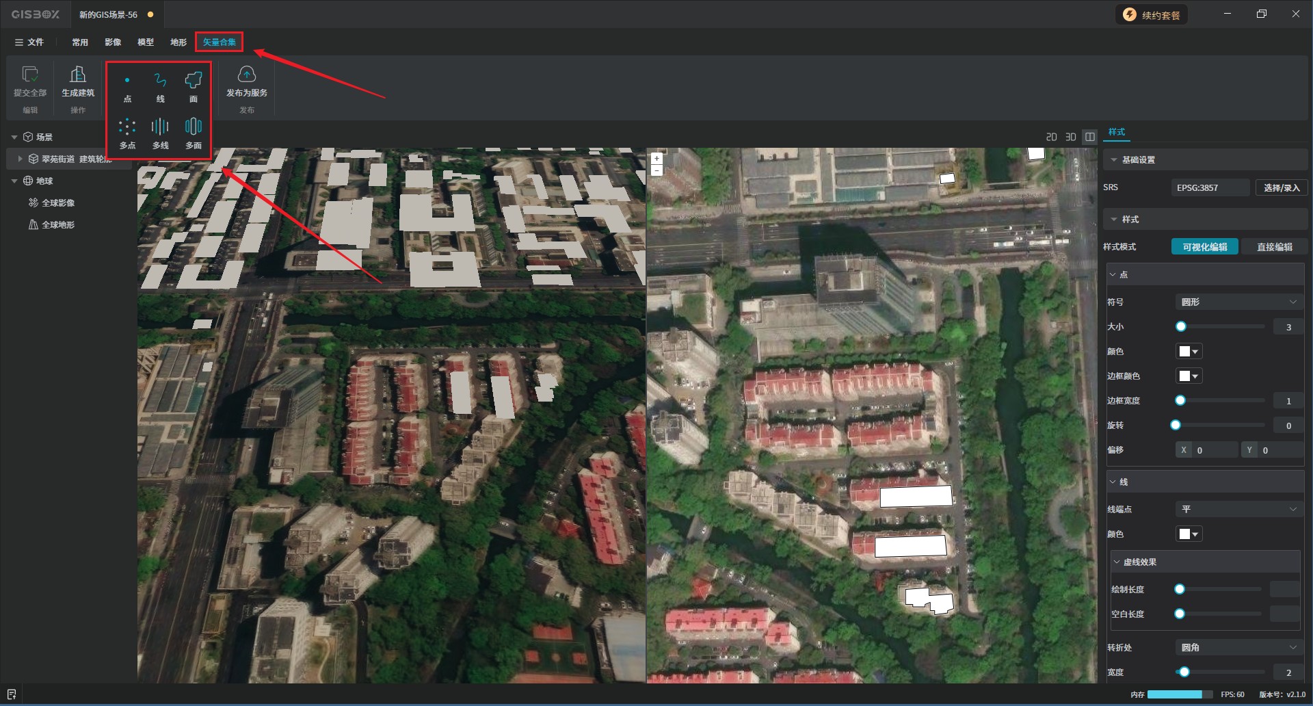Image resolution: width=1313 pixels, height=706 pixels.
Task: Switch viewport to 3D mode
Action: pos(1071,137)
